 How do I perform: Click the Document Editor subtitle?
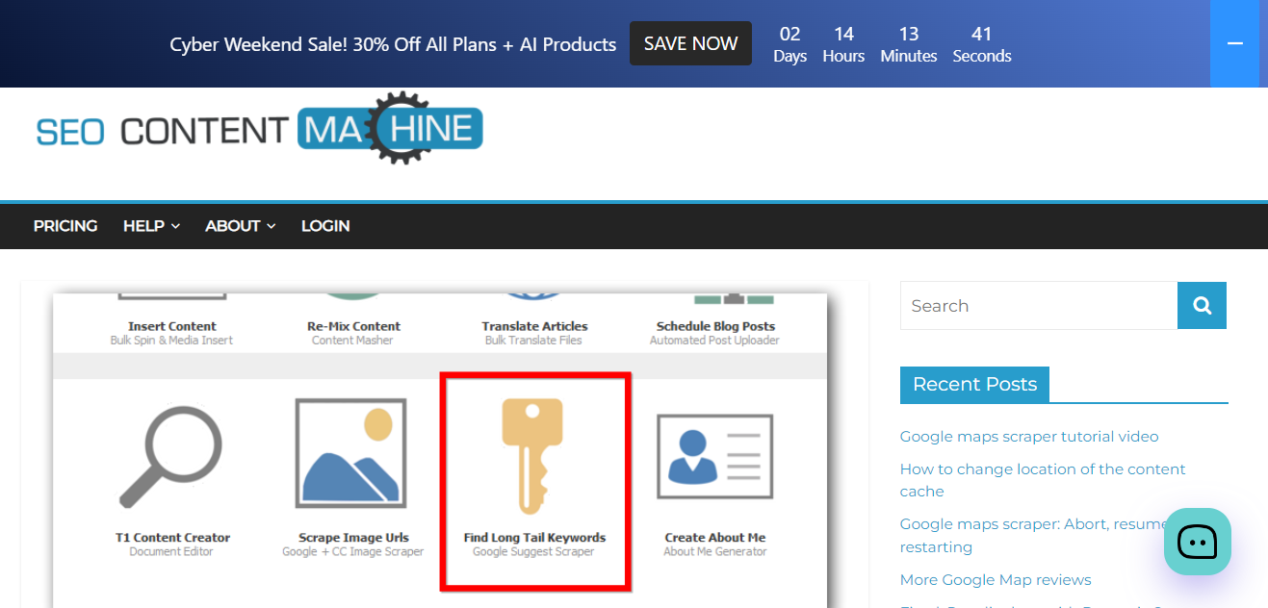pyautogui.click(x=171, y=552)
